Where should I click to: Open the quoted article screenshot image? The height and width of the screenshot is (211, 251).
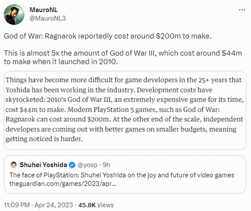click(125, 111)
